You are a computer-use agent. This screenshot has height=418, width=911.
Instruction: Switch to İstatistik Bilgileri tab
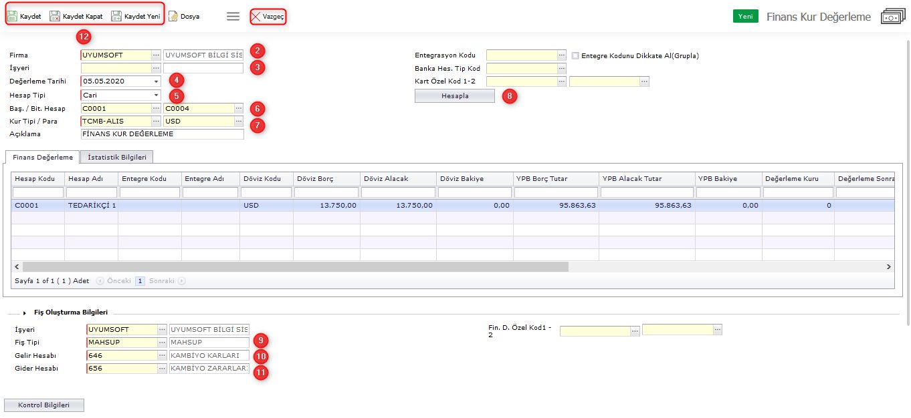tap(117, 157)
